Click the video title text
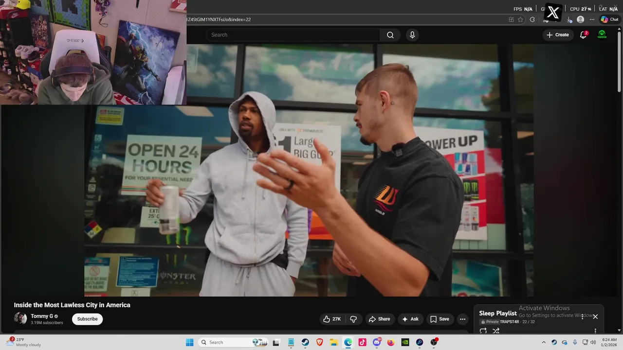Viewport: 623px width, 350px height. (x=72, y=305)
